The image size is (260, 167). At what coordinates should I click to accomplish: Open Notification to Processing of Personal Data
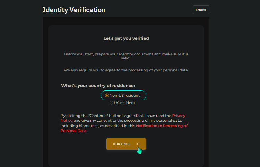[x=124, y=128]
